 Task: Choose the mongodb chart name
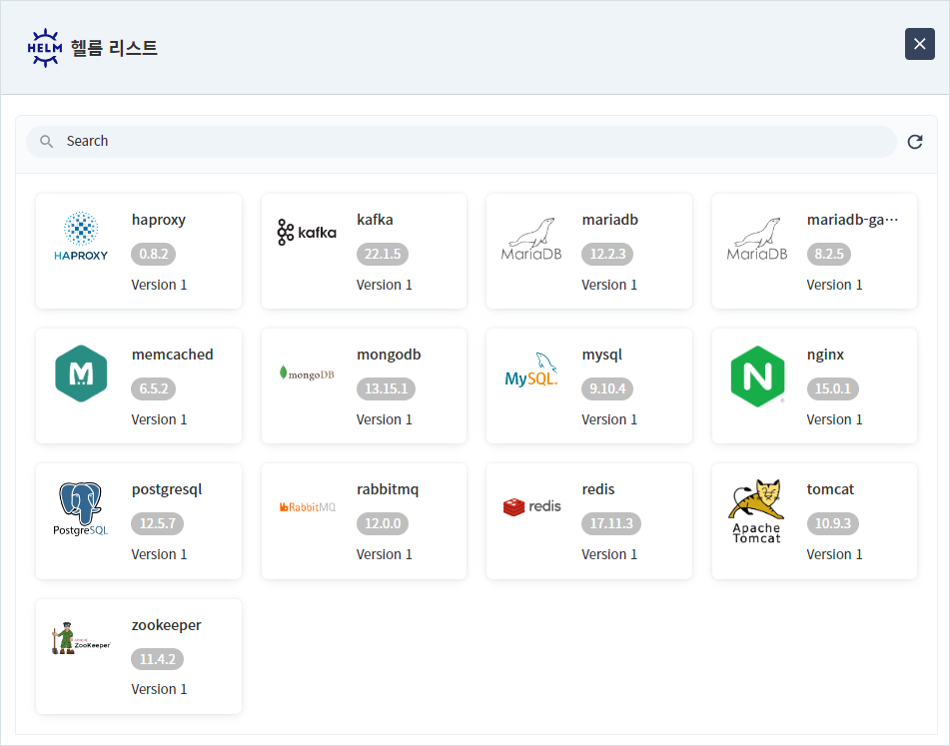coord(389,355)
